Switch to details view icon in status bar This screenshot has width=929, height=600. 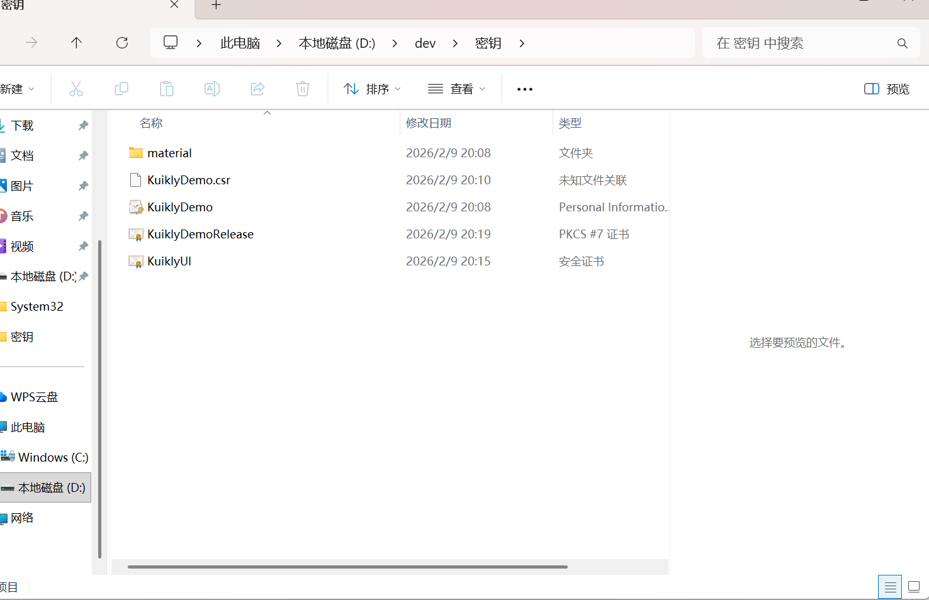pyautogui.click(x=890, y=587)
